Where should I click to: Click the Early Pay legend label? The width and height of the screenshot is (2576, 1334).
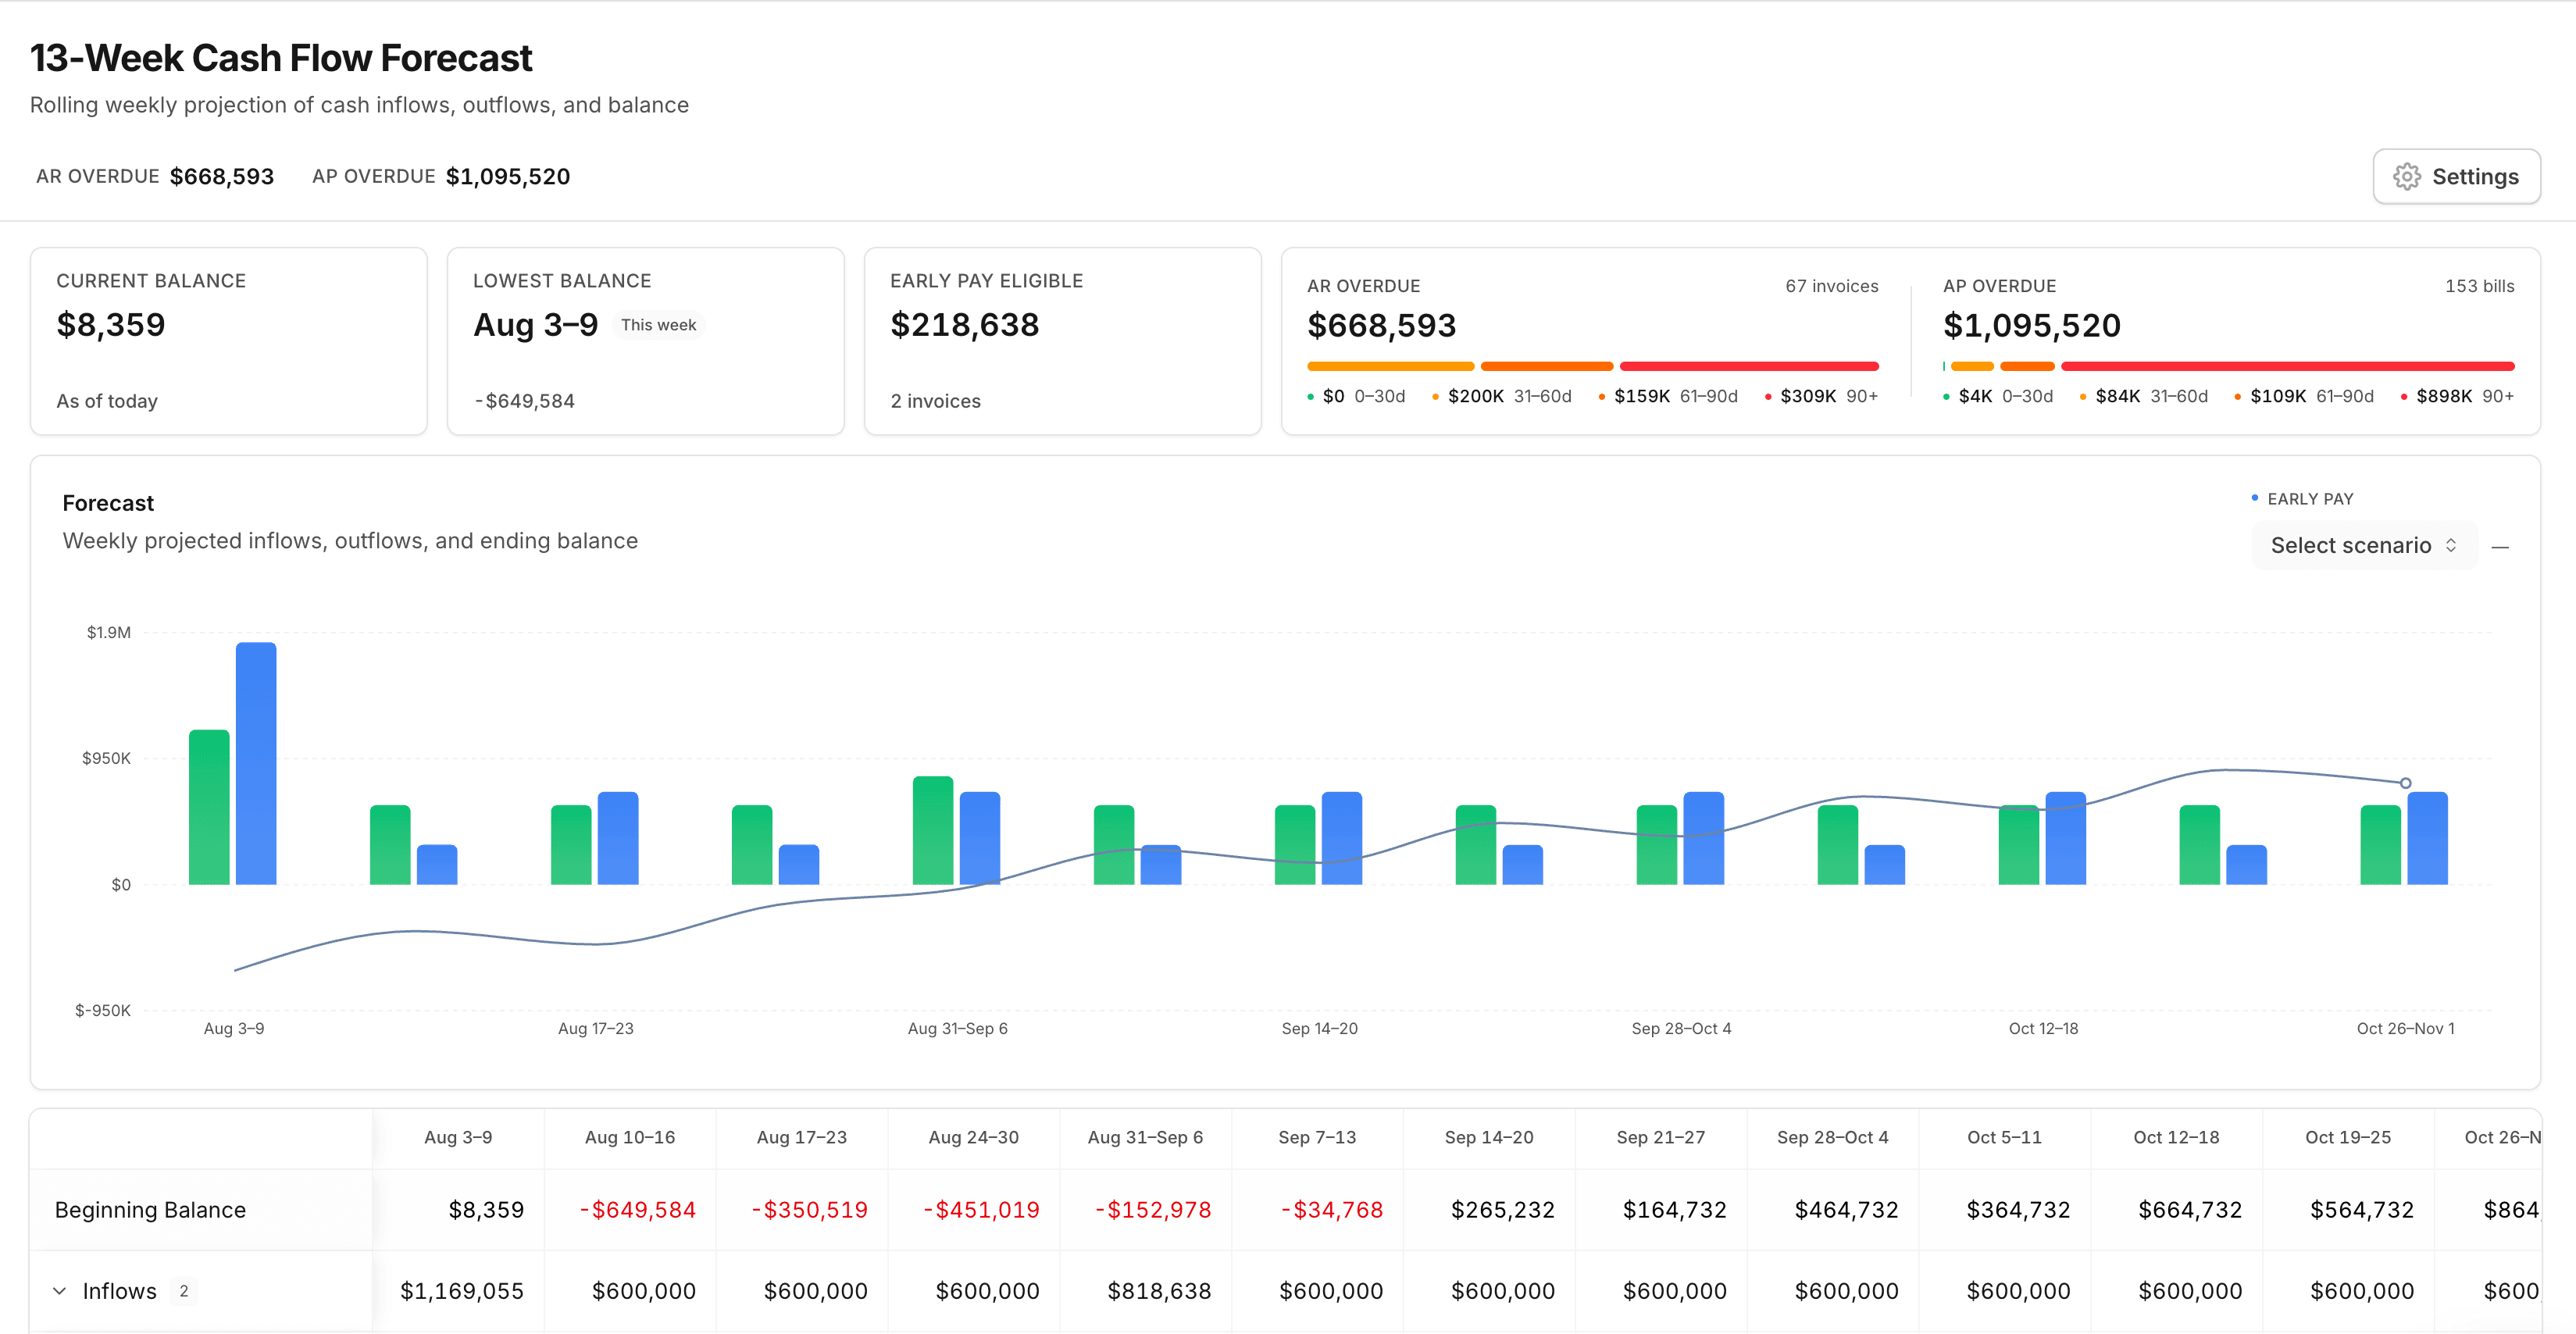click(x=2310, y=499)
